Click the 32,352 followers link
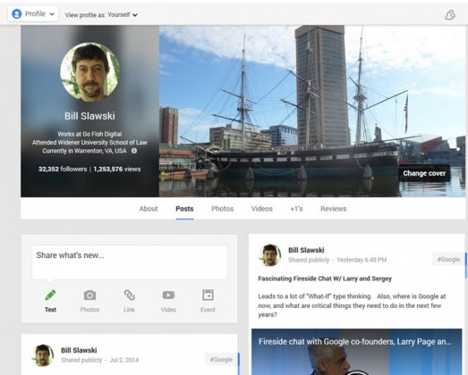Viewport: 468px width, 375px height. coord(62,169)
